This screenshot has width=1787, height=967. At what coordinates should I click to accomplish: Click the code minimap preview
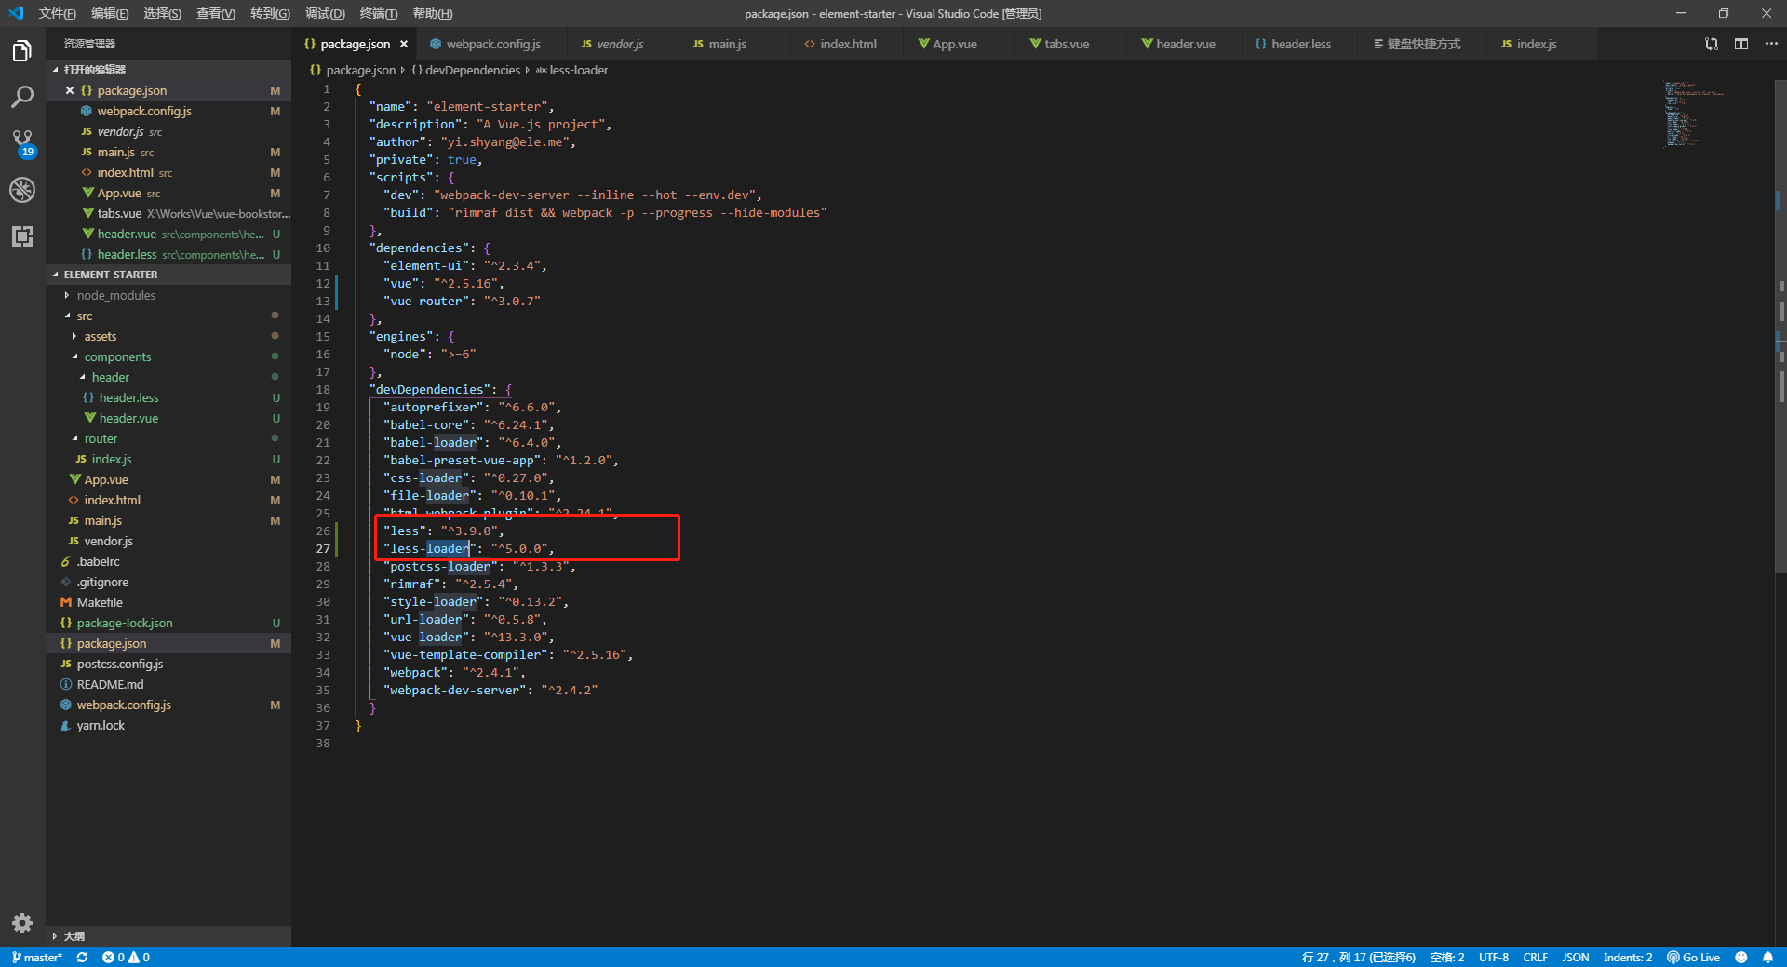pyautogui.click(x=1694, y=114)
